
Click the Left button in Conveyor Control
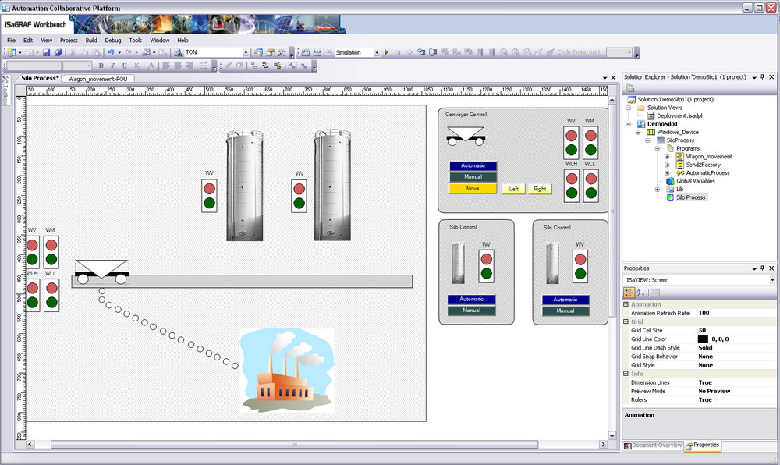(513, 190)
